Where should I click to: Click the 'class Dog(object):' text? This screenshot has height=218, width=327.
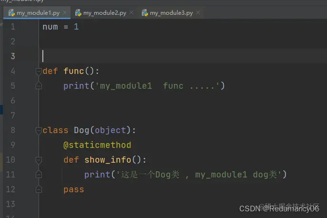[89, 130]
